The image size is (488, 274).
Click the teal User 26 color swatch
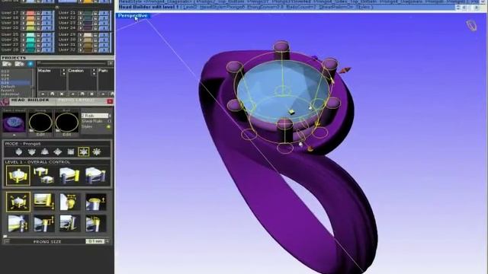[x=30, y=40]
